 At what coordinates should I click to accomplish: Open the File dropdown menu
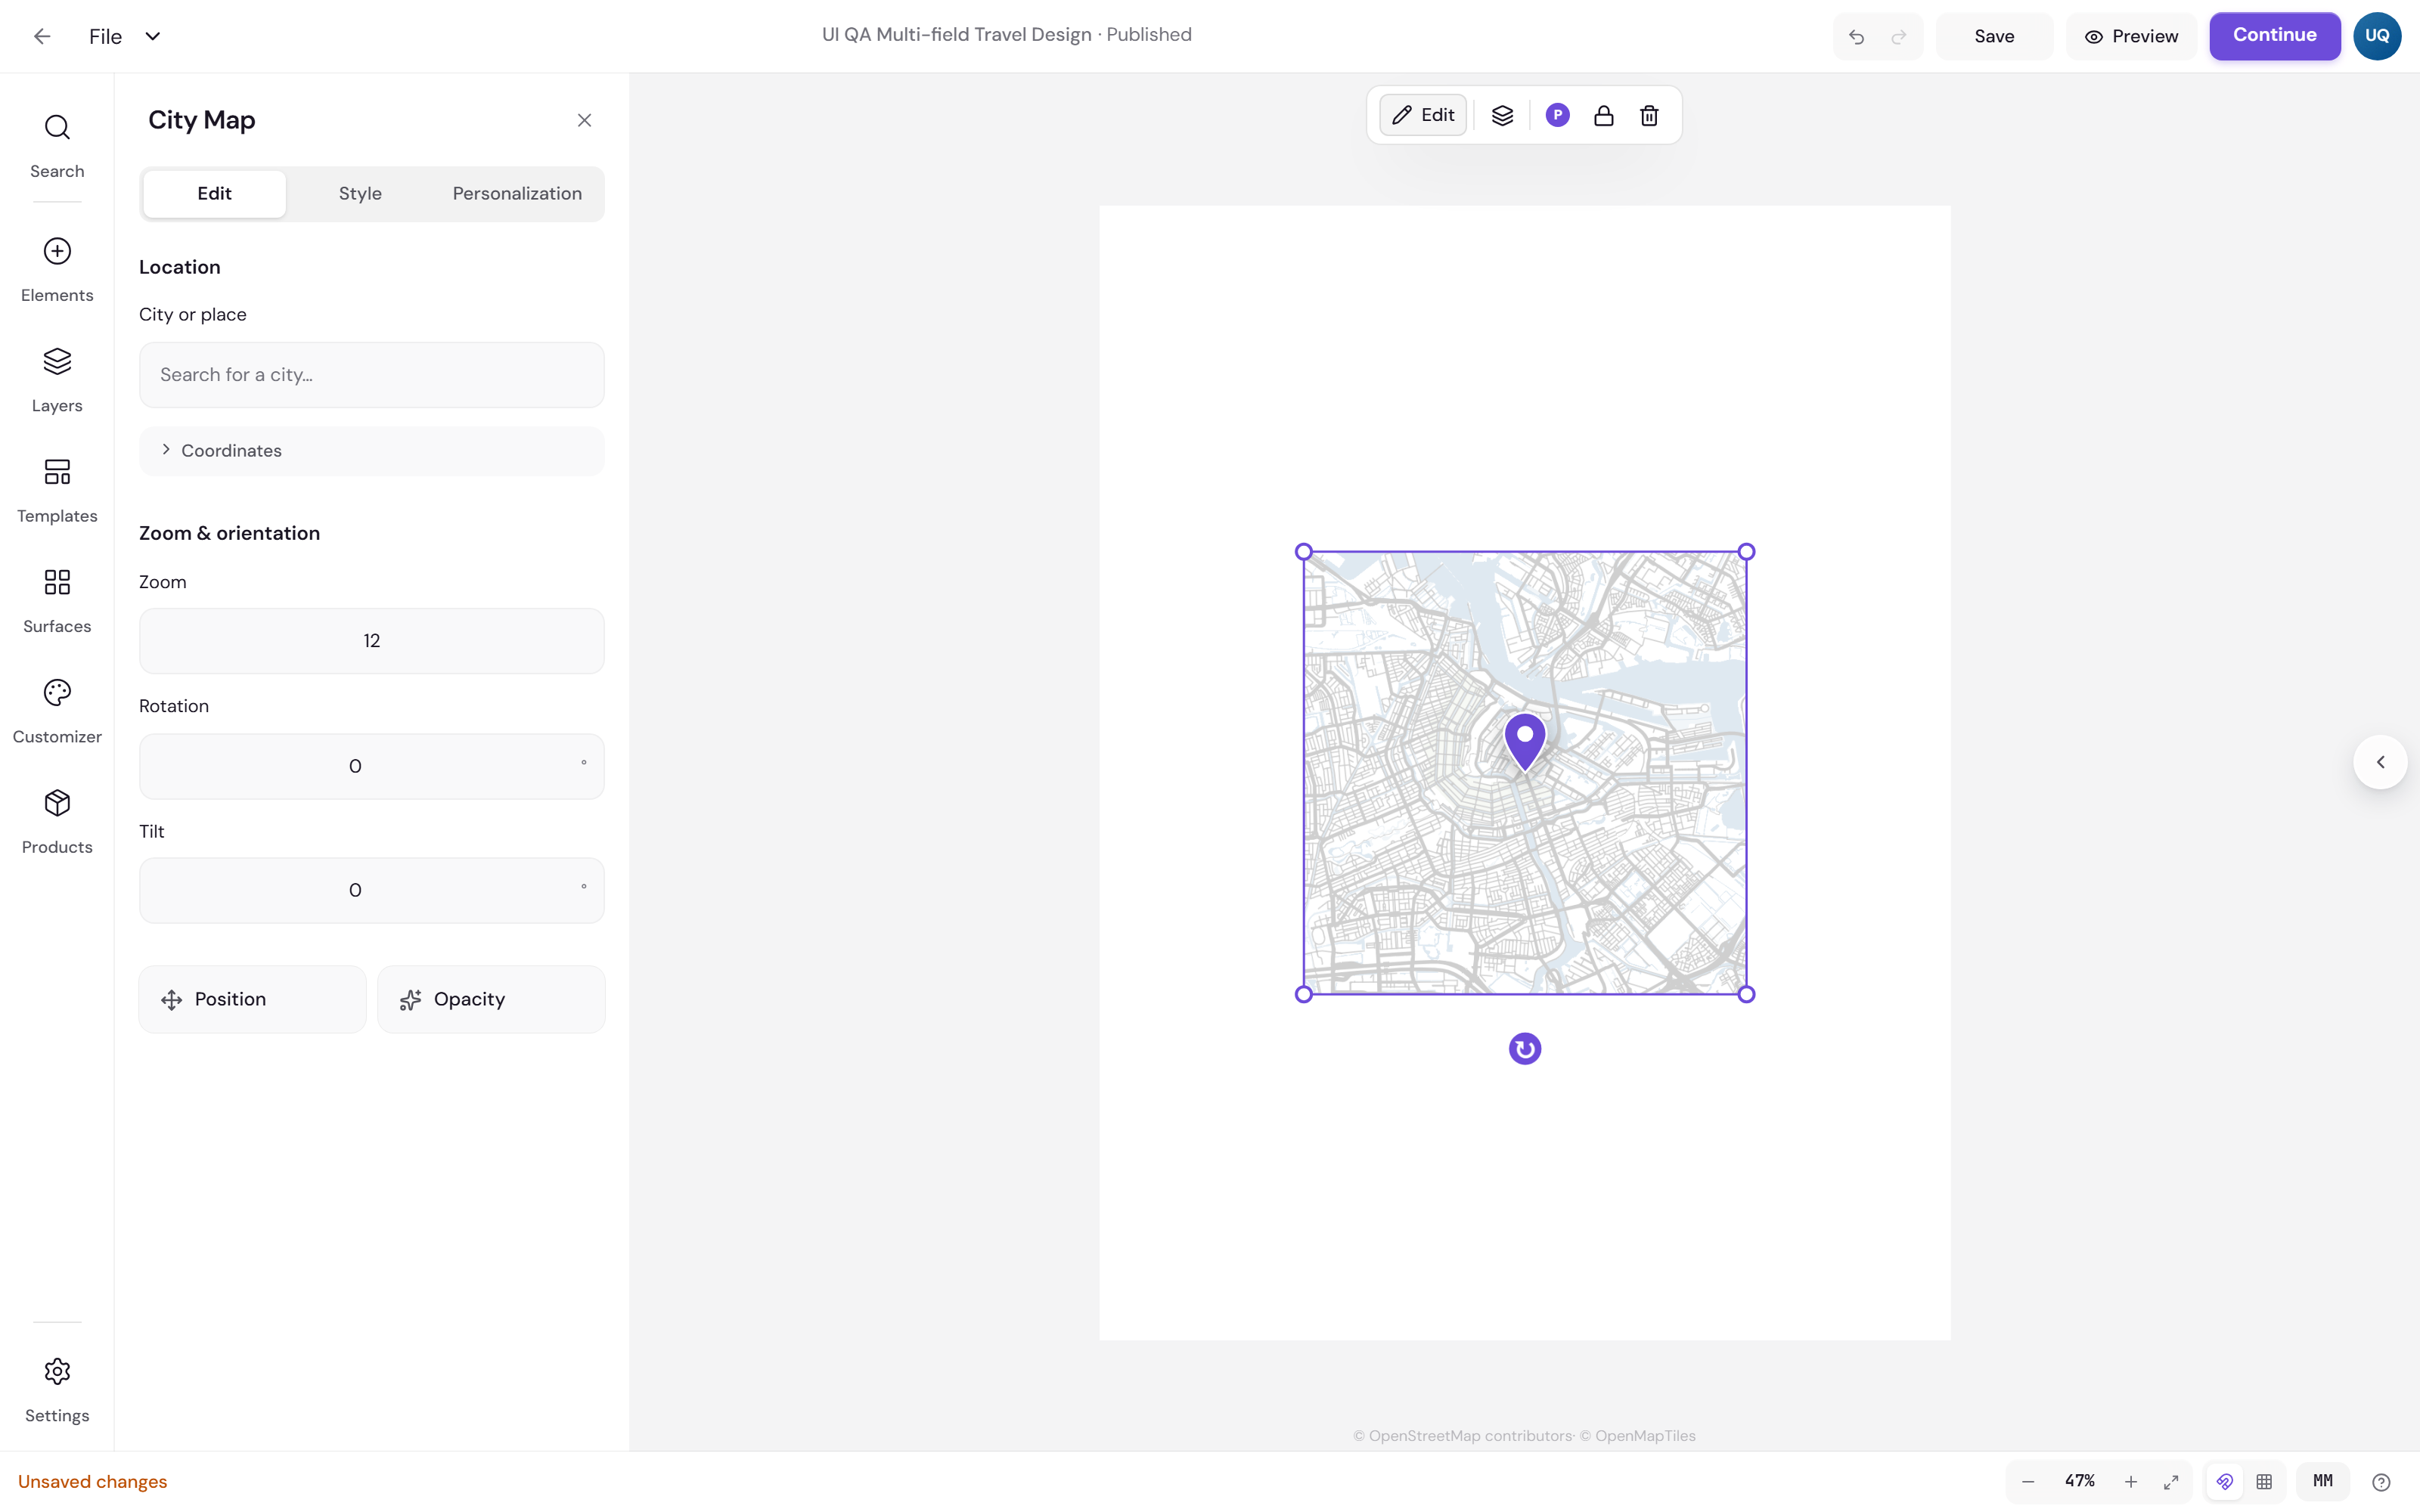coord(125,36)
